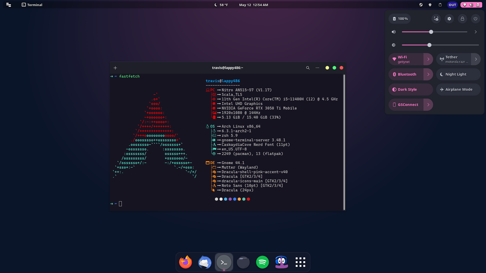This screenshot has width=486, height=273.
Task: Click the CaskaydiaCove Nerd Font (11pt) line
Action: 256,145
